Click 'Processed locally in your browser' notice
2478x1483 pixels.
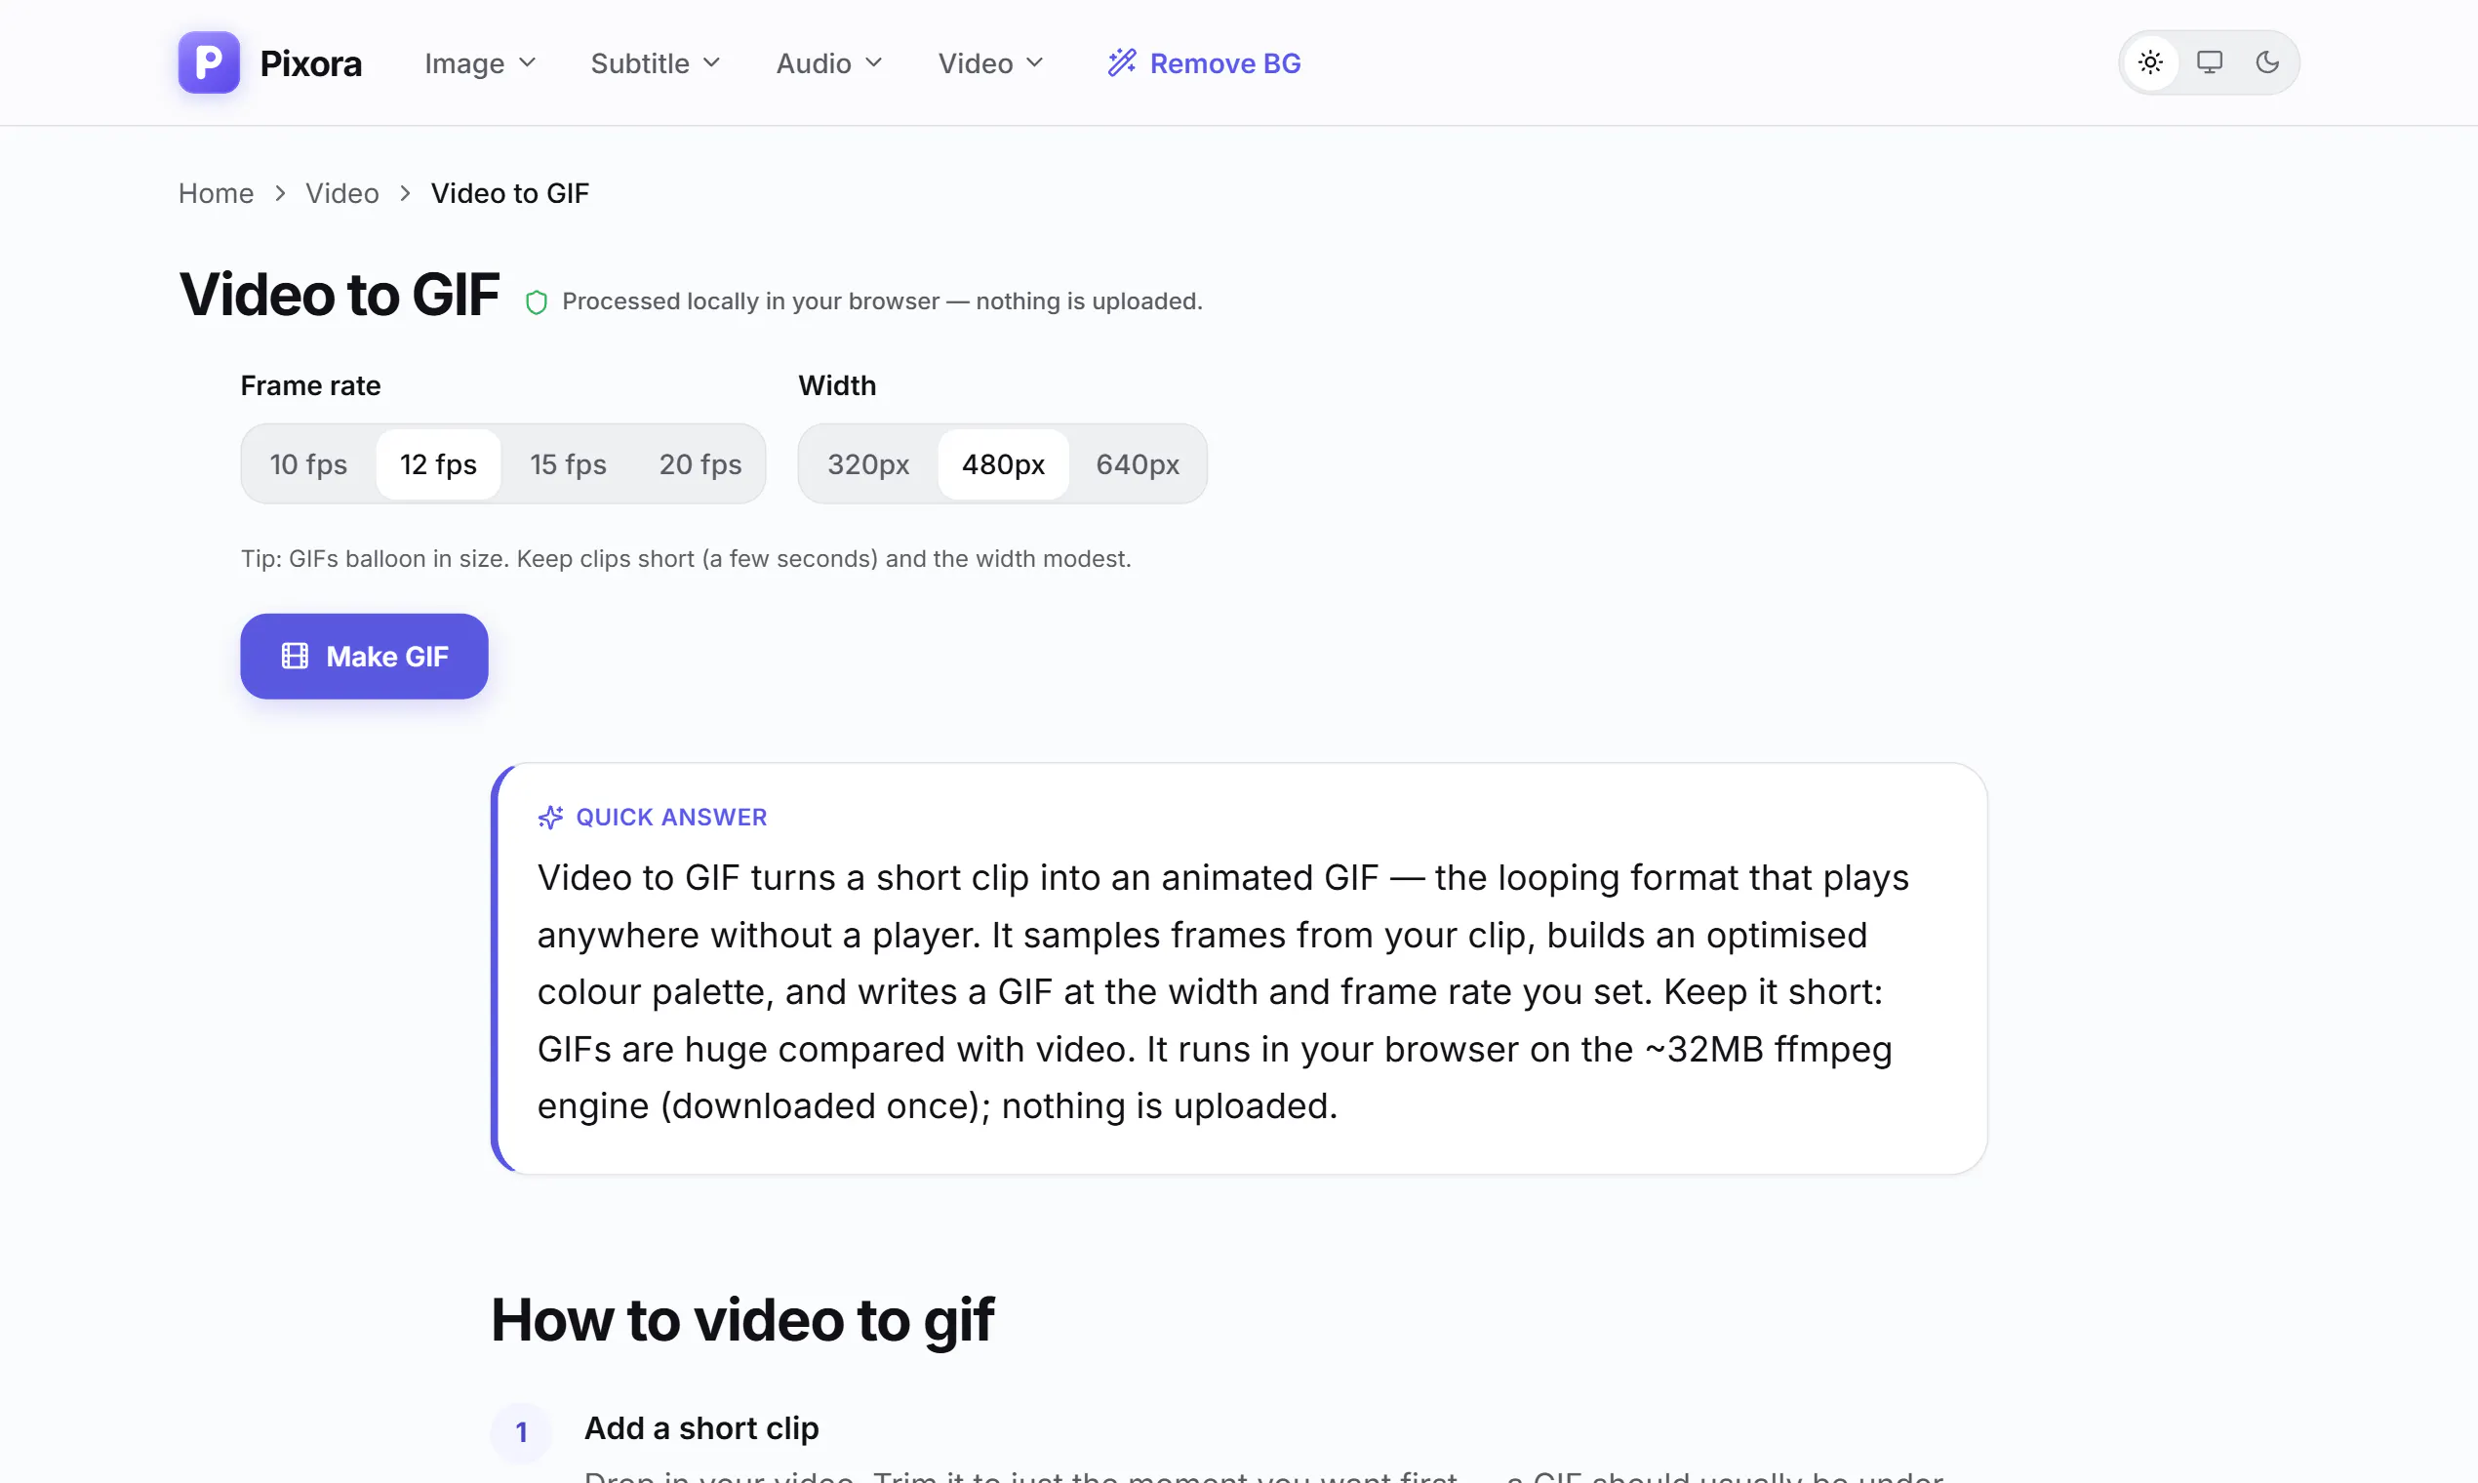click(x=882, y=301)
